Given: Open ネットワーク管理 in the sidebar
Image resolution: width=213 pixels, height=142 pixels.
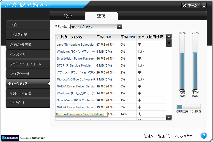Looking at the screenshot, I should pos(28,93).
